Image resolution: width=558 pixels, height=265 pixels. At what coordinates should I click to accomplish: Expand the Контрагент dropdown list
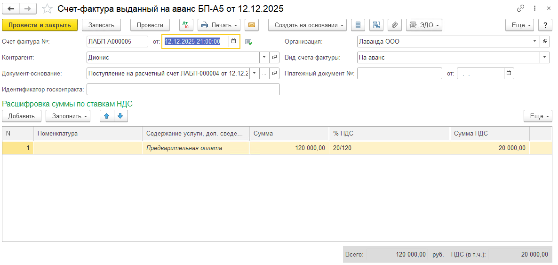(264, 57)
